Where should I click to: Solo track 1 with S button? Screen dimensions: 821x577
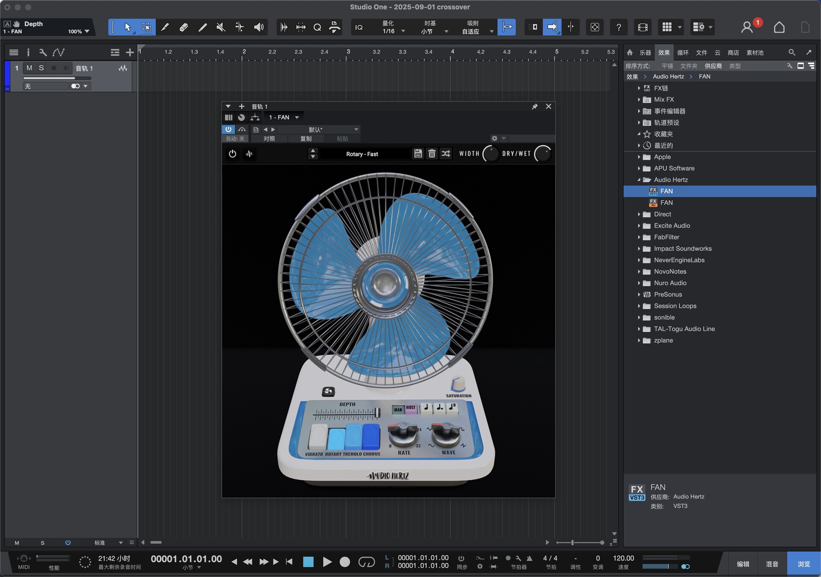41,68
